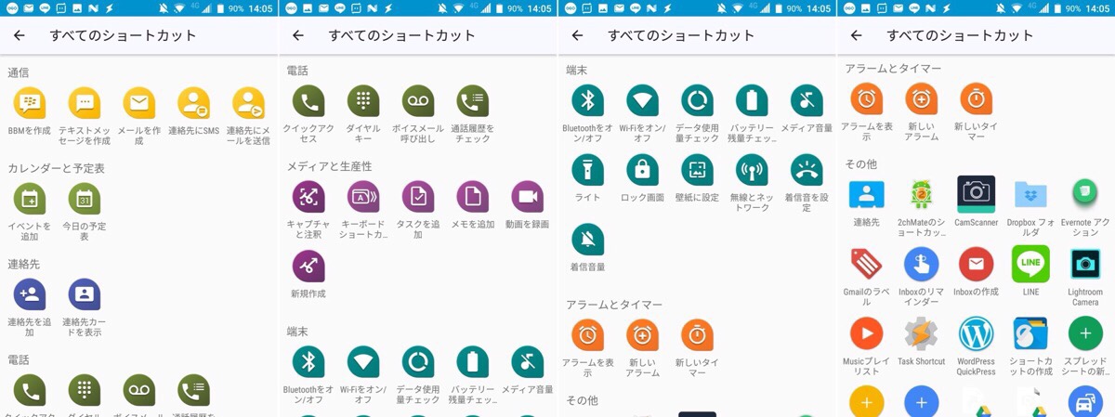
Task: Tap the BBMを作成 shortcut icon
Action: pos(30,103)
